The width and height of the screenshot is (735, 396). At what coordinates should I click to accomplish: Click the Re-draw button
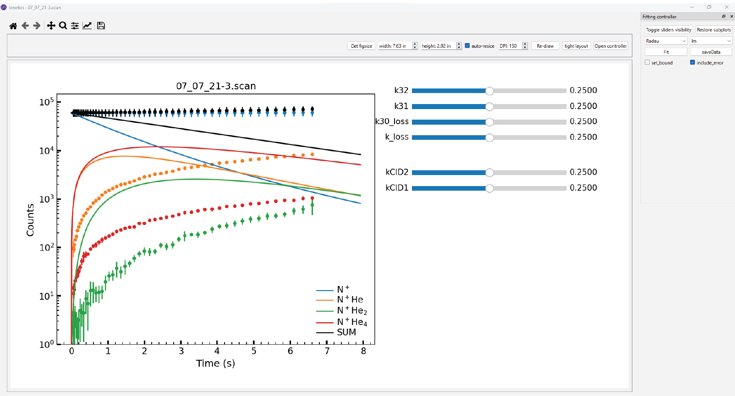point(545,46)
